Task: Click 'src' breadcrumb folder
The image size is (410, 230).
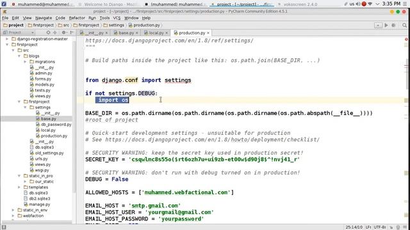Action: pos(63,26)
